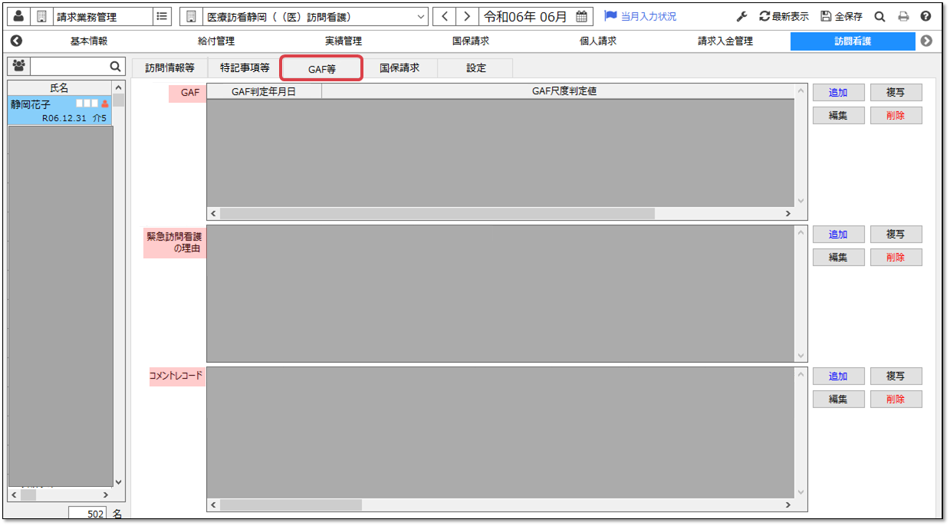Click the patient search input field
The width and height of the screenshot is (950, 526).
coord(69,66)
